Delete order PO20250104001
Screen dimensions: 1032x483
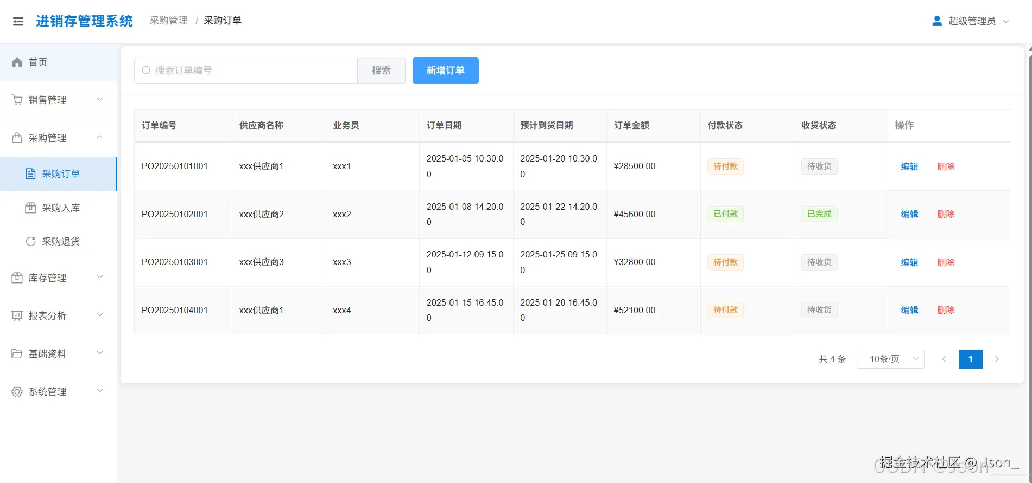coord(946,310)
